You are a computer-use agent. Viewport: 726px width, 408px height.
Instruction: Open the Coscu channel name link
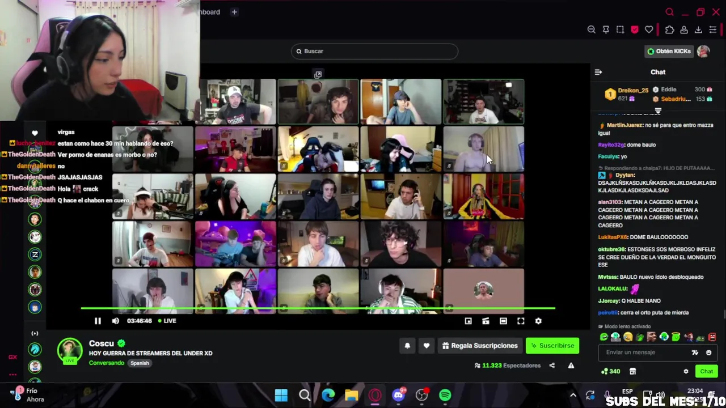pos(102,343)
